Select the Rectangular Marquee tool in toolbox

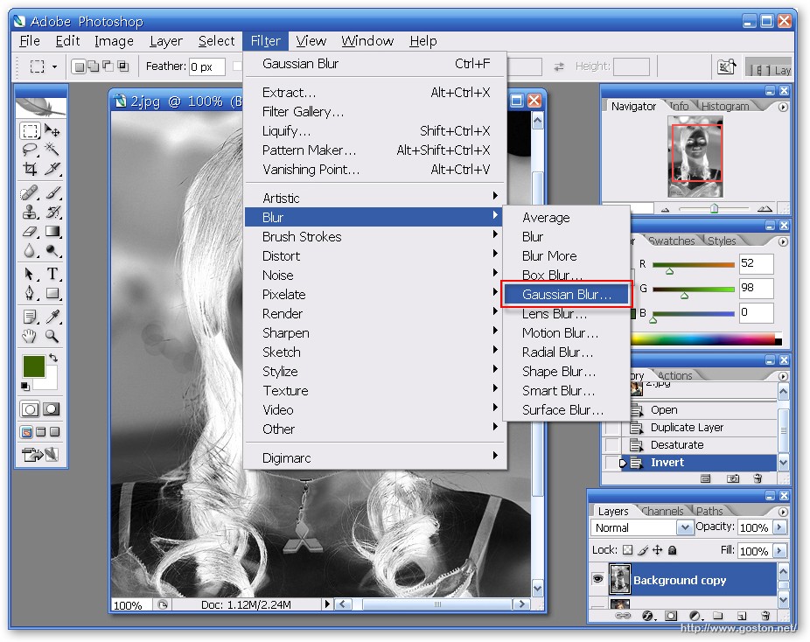pos(30,130)
